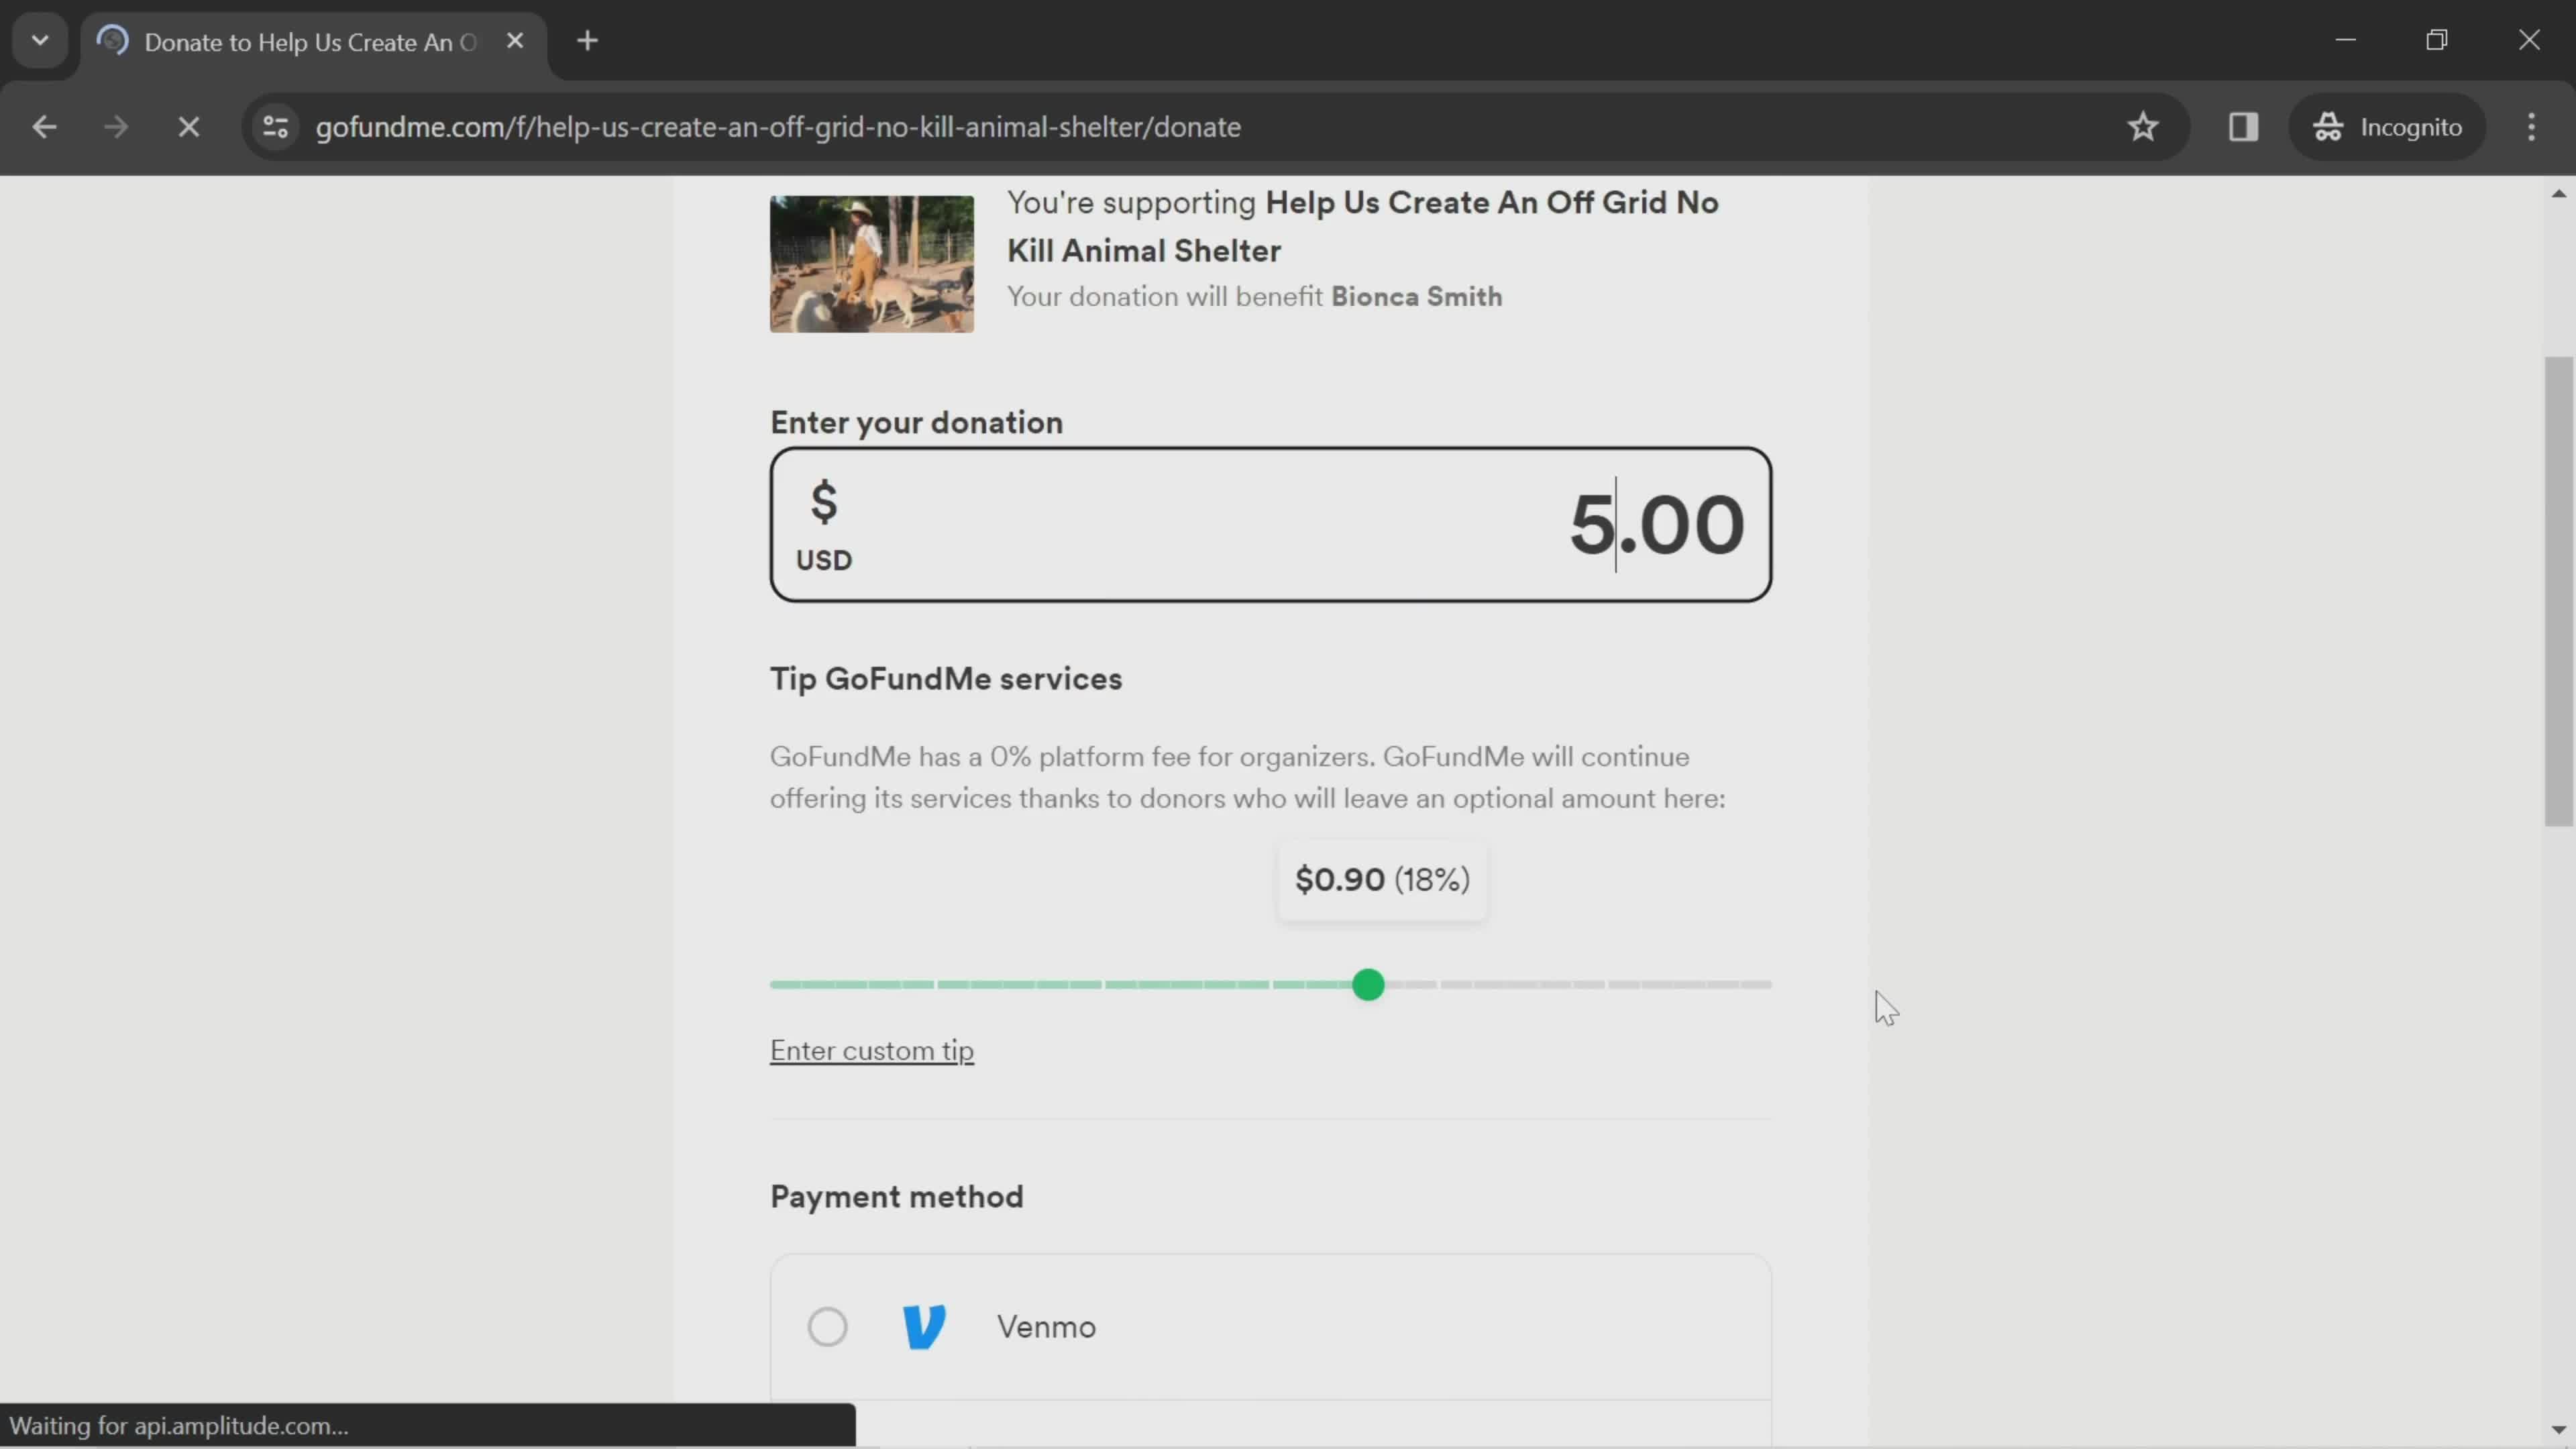Click the scrollbar down arrow
The width and height of the screenshot is (2576, 1449).
point(2558,1431)
